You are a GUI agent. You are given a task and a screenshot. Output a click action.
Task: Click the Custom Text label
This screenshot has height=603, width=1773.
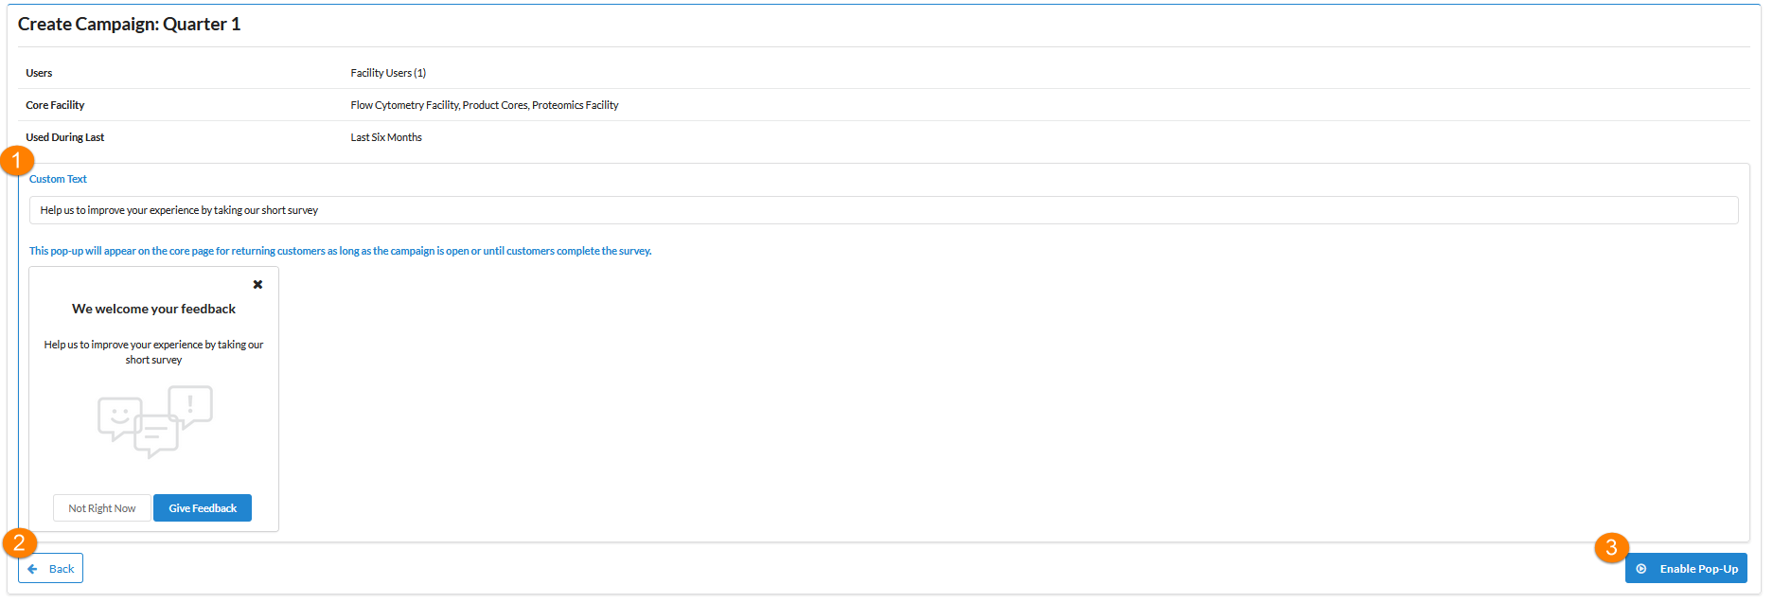[x=58, y=179]
